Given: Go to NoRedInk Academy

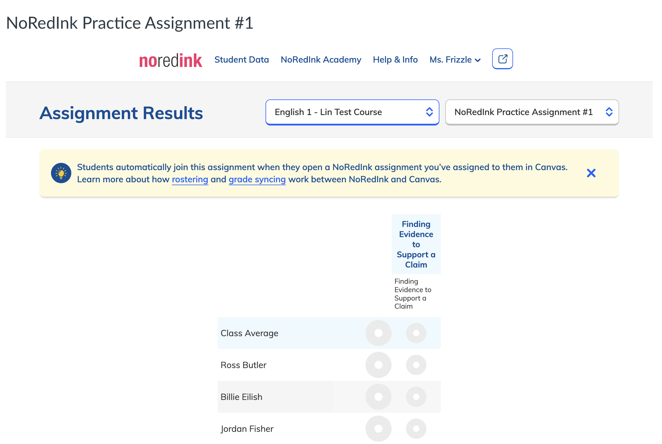Looking at the screenshot, I should click(x=321, y=59).
